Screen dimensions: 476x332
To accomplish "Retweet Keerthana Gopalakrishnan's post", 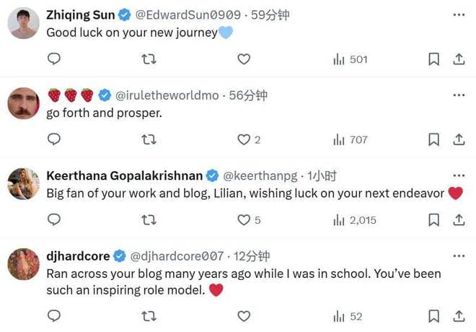I will click(x=149, y=219).
